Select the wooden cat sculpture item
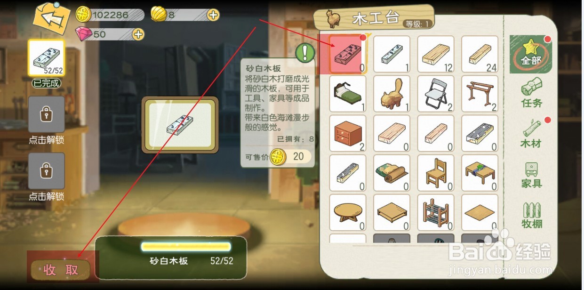Image resolution: width=584 pixels, height=290 pixels. pyautogui.click(x=392, y=94)
